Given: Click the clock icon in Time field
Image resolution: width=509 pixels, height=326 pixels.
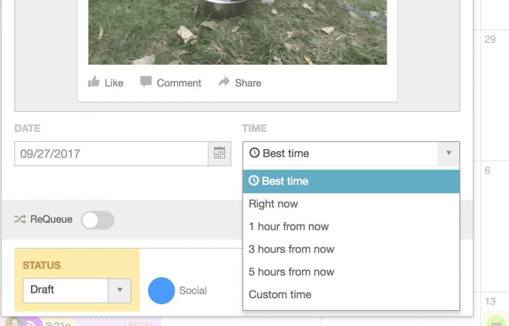Looking at the screenshot, I should coord(255,154).
